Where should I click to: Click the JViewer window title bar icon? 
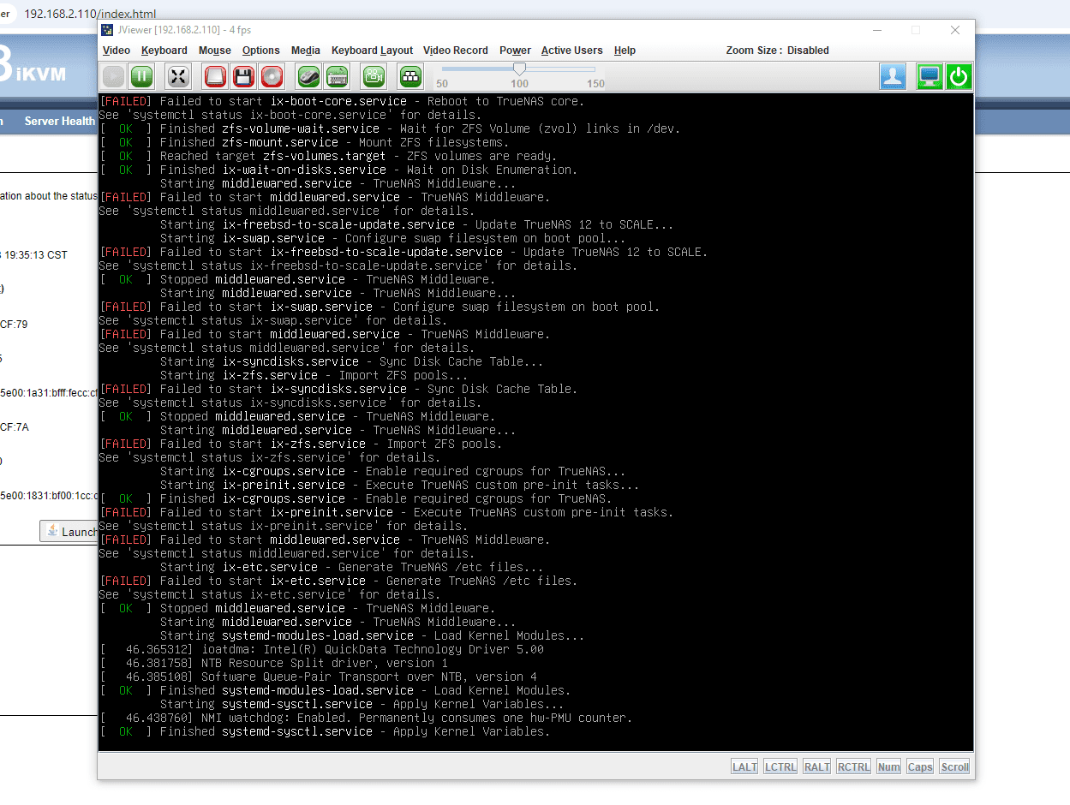pyautogui.click(x=107, y=30)
